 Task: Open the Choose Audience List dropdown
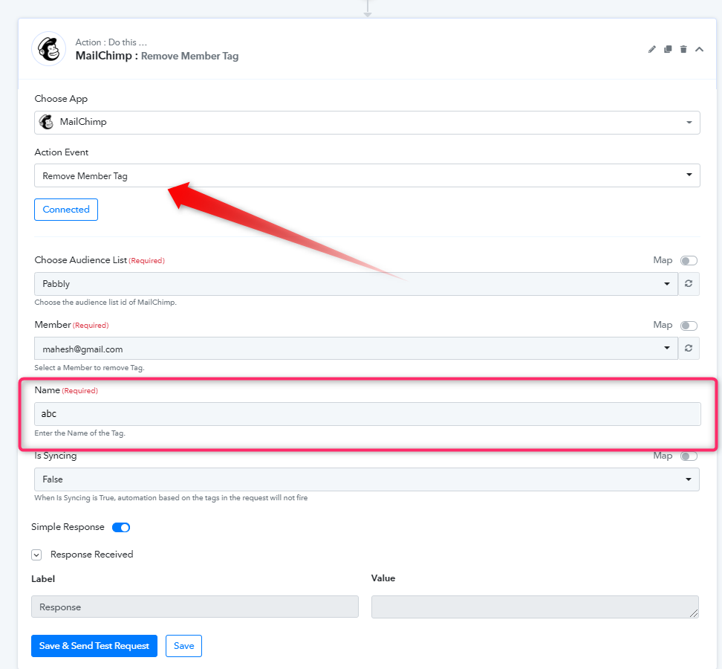pyautogui.click(x=356, y=284)
